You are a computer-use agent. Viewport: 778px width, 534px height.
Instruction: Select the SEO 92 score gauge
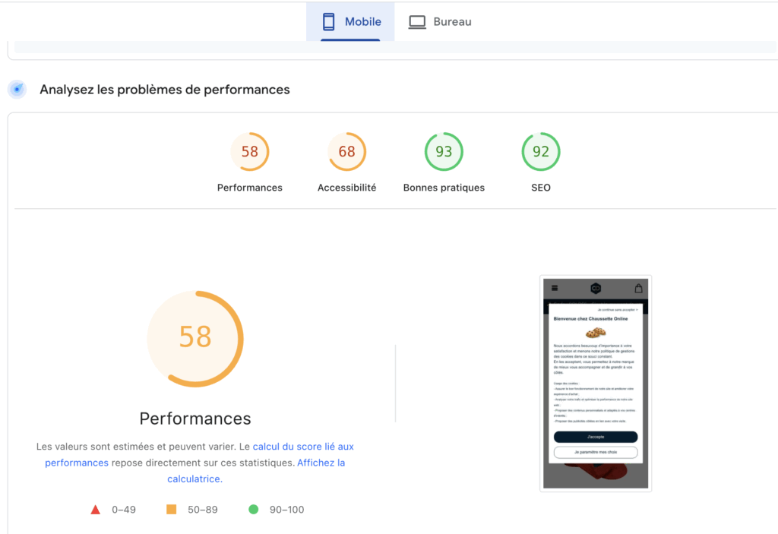[541, 151]
